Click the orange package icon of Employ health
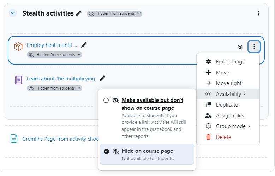 click(x=18, y=47)
